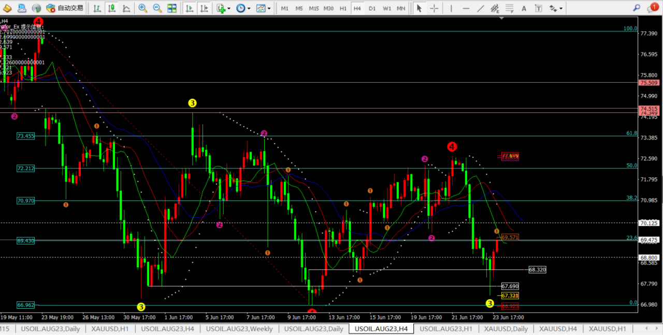The width and height of the screenshot is (663, 335).
Task: Click the 68.320 level label
Action: (x=537, y=270)
